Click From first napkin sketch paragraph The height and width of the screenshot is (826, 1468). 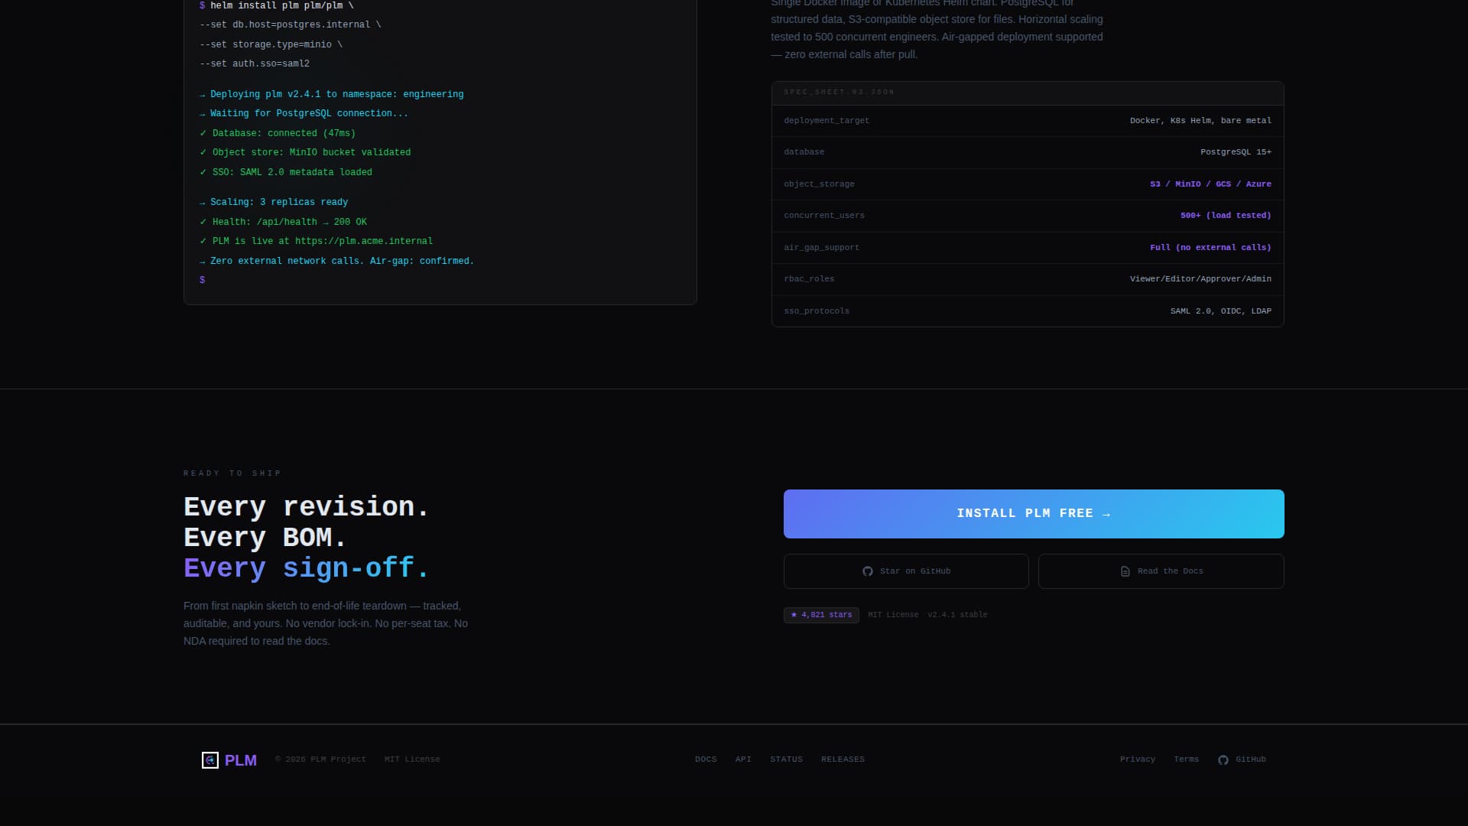pyautogui.click(x=326, y=623)
